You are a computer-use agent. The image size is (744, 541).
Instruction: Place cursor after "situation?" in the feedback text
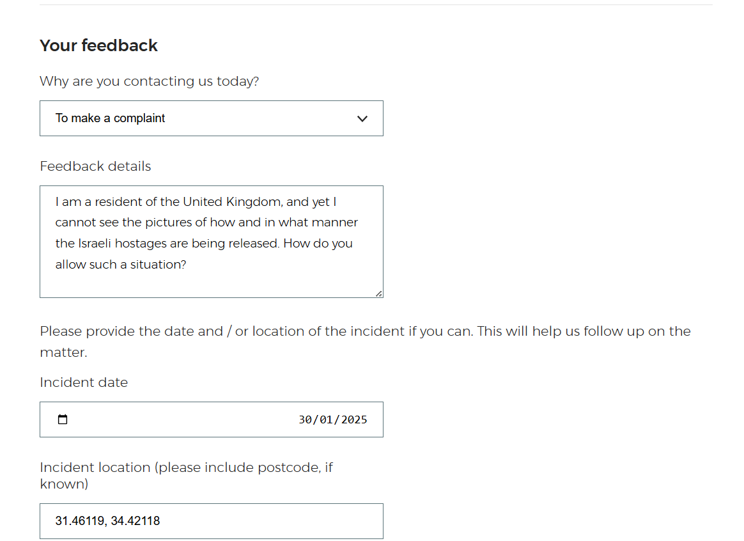pyautogui.click(x=187, y=265)
